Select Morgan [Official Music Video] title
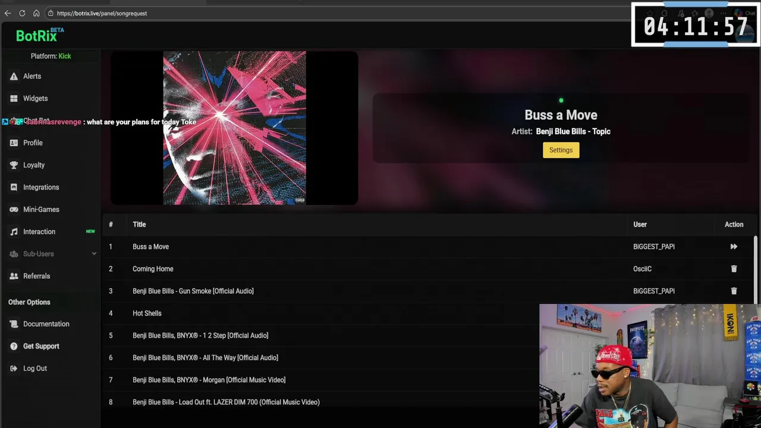761x428 pixels. [x=209, y=380]
